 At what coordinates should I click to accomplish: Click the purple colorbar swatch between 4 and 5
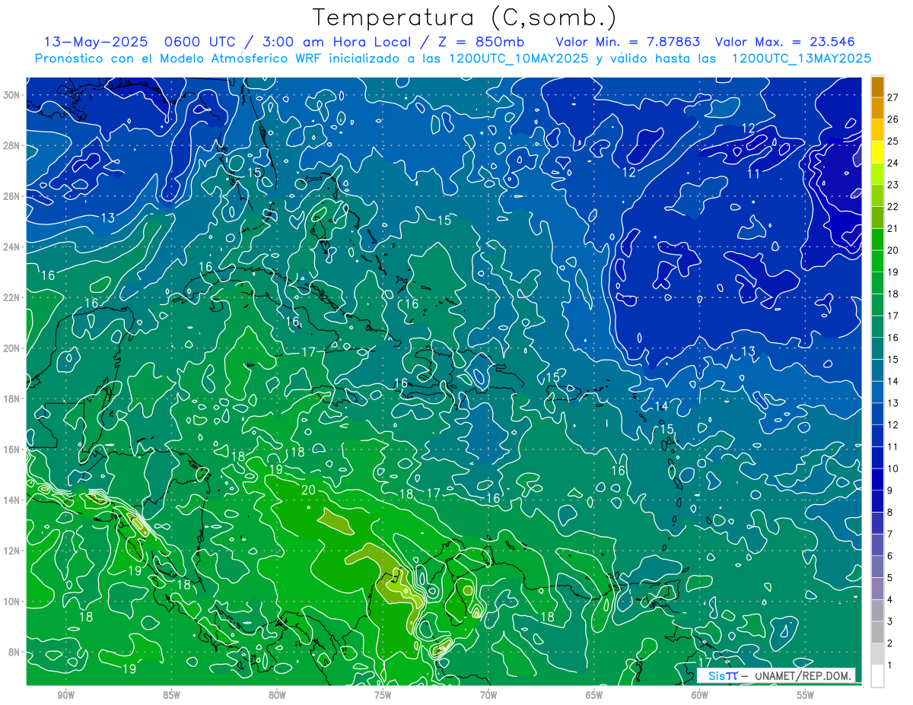click(x=877, y=589)
